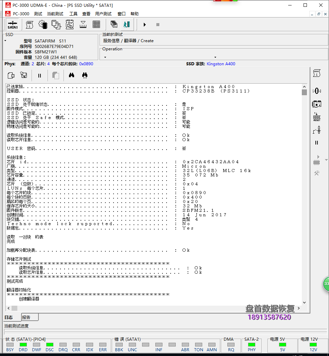Open the binary info scroll icon in right sidebar
The height and width of the screenshot is (356, 329).
click(317, 73)
